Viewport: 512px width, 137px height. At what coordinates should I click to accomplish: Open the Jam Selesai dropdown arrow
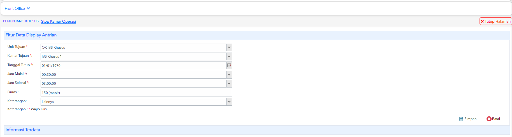pos(229,84)
